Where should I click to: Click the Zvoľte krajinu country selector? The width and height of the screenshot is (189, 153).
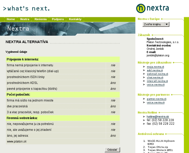(156, 24)
